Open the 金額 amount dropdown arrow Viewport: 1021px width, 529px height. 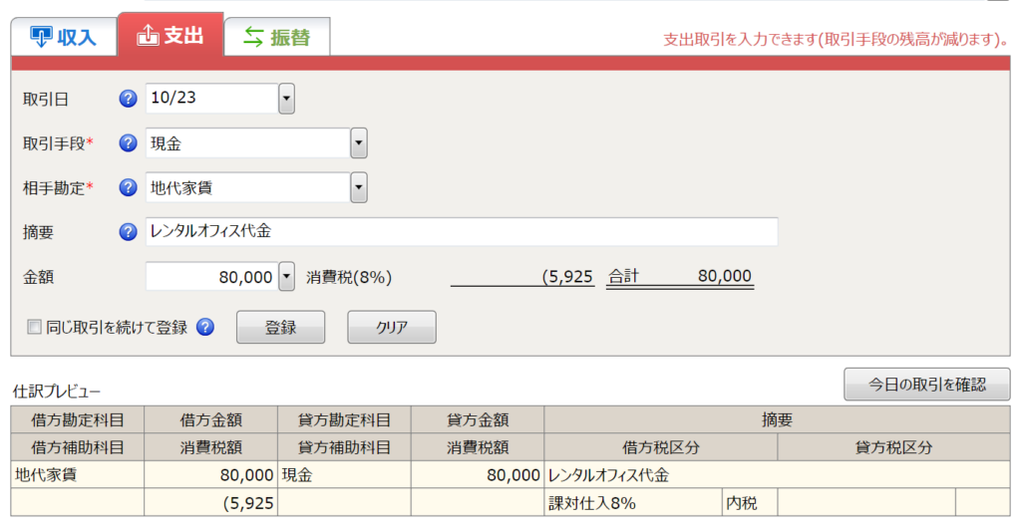tap(286, 277)
